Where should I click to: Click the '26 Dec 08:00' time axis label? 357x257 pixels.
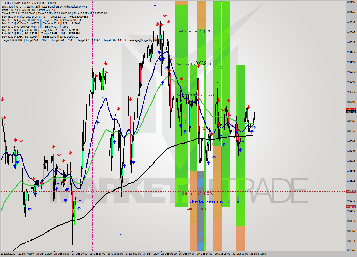[x=115, y=254]
